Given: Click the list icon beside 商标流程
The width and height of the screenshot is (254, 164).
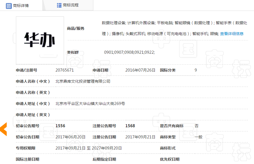Looking at the screenshot, I should coord(59,5).
